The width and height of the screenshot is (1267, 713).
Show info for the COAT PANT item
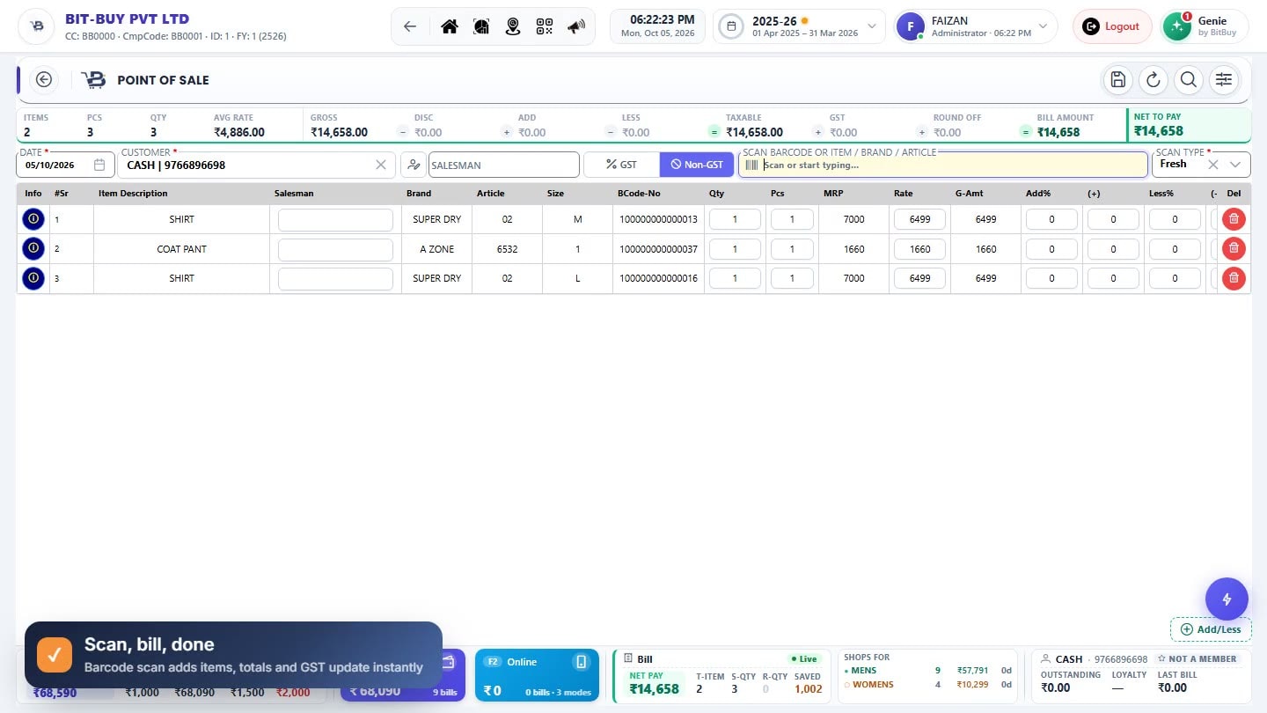coord(33,249)
